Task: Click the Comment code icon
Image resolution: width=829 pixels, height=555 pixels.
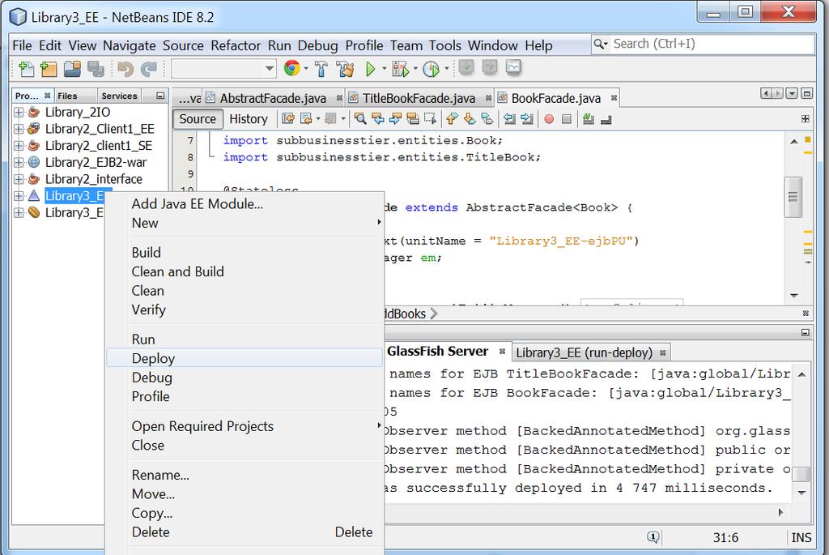Action: click(x=589, y=119)
